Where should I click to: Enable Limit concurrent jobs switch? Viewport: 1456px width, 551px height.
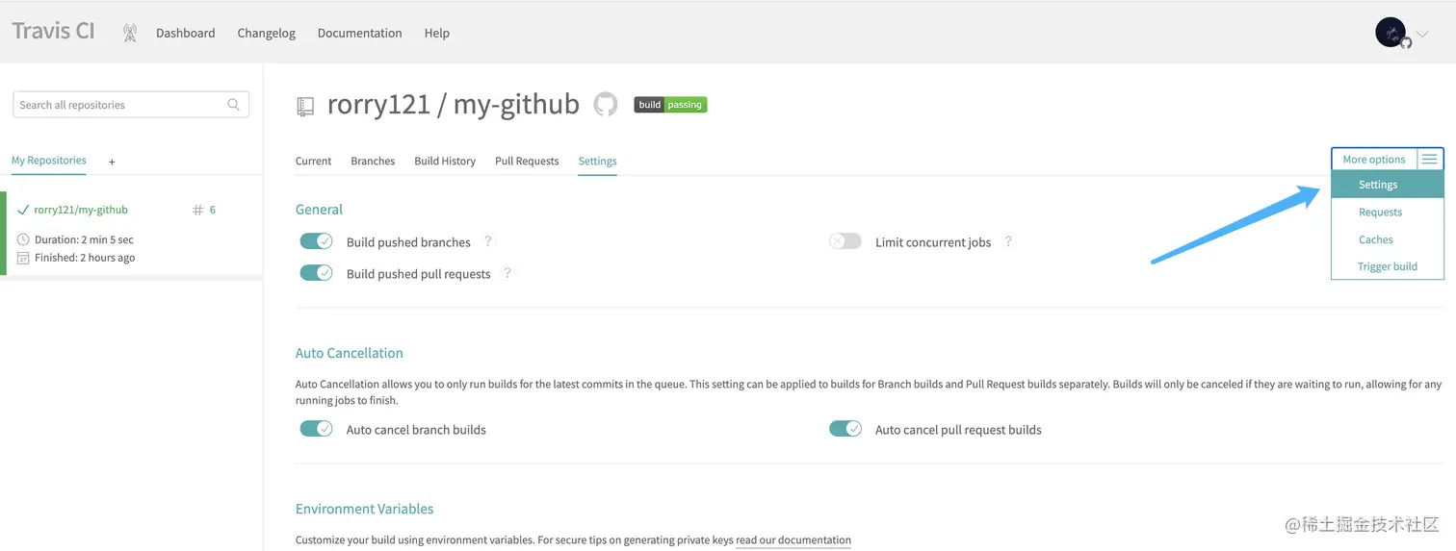(x=845, y=241)
